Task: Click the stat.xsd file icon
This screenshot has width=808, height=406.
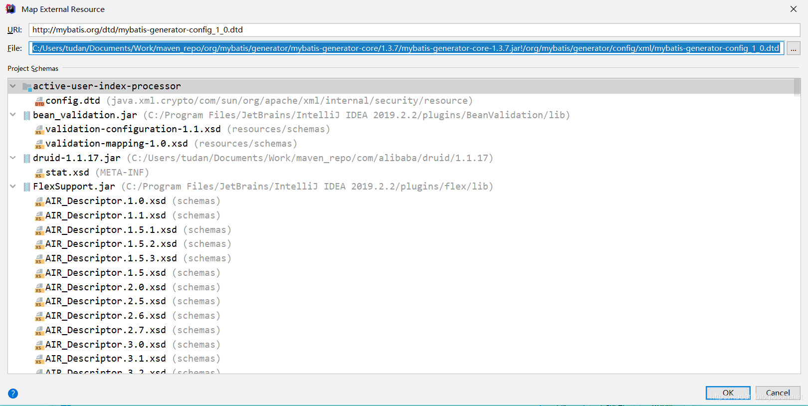Action: (x=39, y=173)
